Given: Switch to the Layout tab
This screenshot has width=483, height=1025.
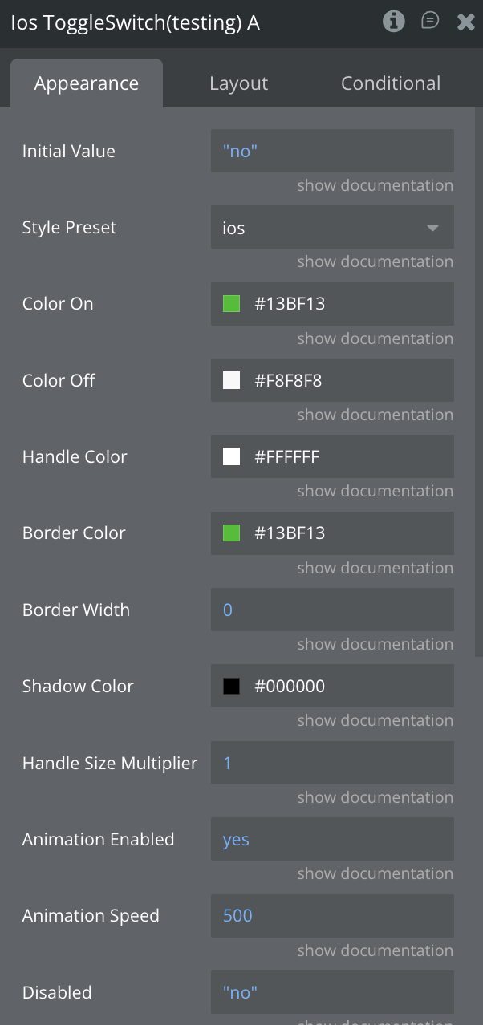Looking at the screenshot, I should [238, 83].
